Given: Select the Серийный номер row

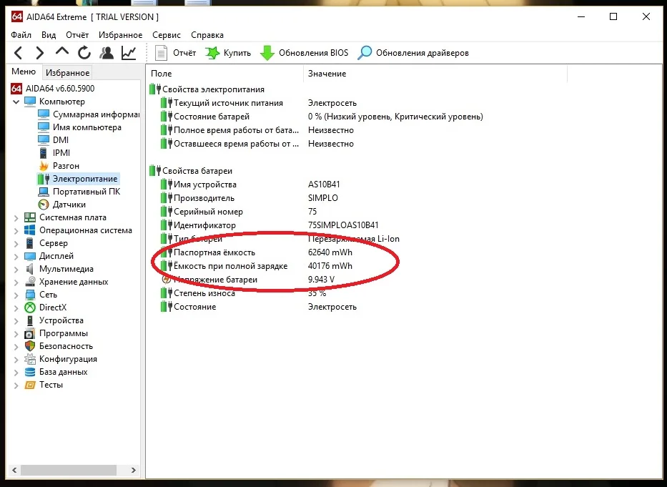Looking at the screenshot, I should (239, 212).
